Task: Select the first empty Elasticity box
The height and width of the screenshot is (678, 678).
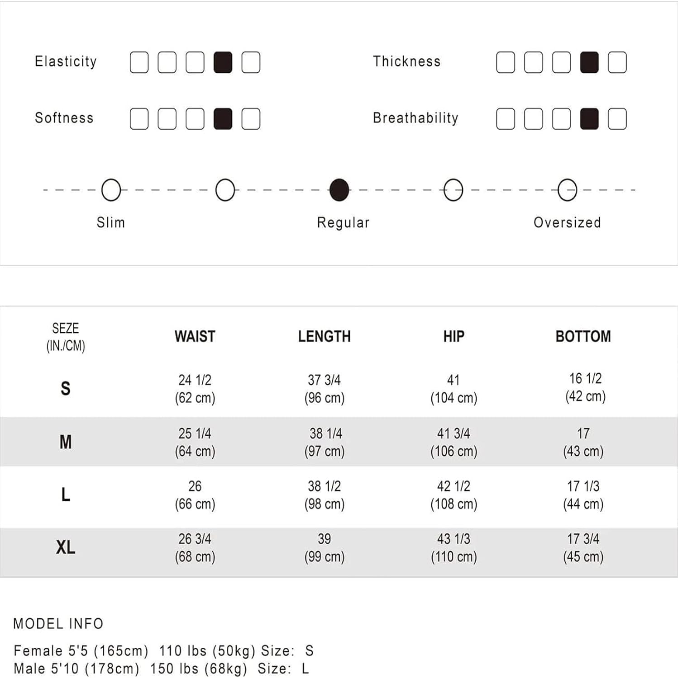Action: pyautogui.click(x=139, y=62)
